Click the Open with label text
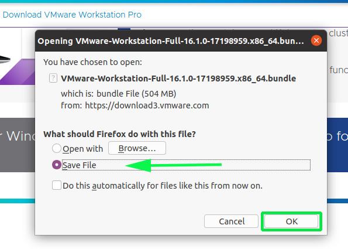348x249 pixels. point(83,149)
